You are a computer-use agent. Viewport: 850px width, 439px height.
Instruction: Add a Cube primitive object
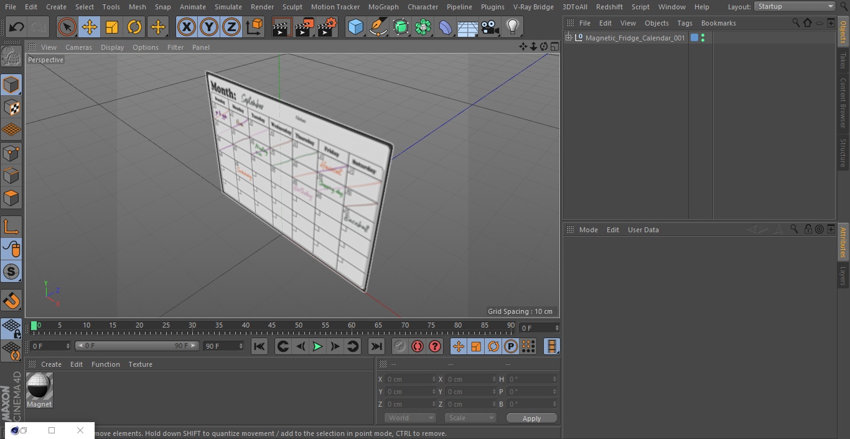(x=355, y=27)
